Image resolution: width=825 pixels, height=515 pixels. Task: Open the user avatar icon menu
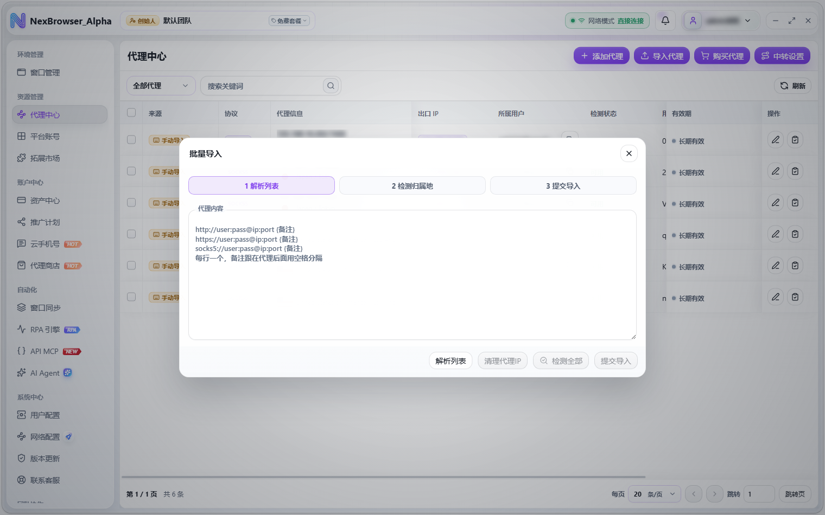693,21
